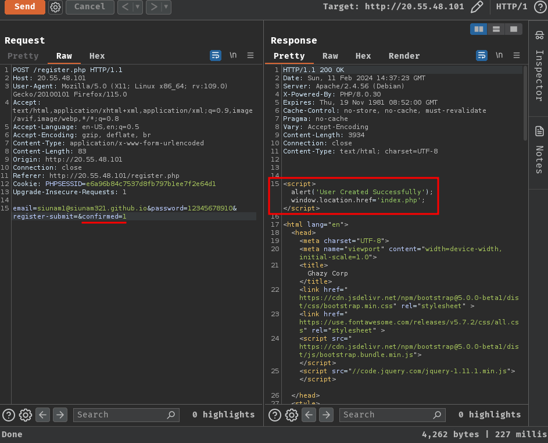The height and width of the screenshot is (443, 548).
Task: Select the Request Hex tab
Action: (x=97, y=56)
